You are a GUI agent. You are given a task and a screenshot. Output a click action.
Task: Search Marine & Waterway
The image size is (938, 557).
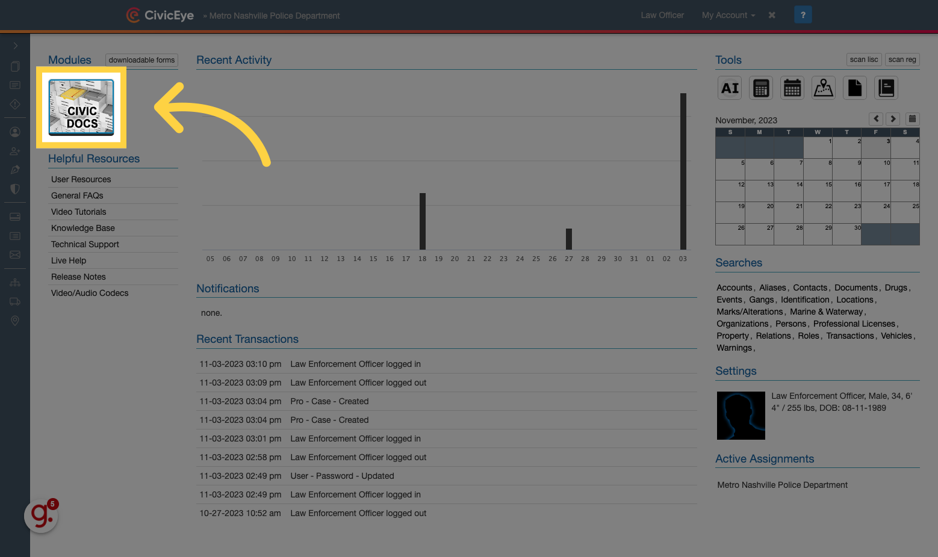826,312
